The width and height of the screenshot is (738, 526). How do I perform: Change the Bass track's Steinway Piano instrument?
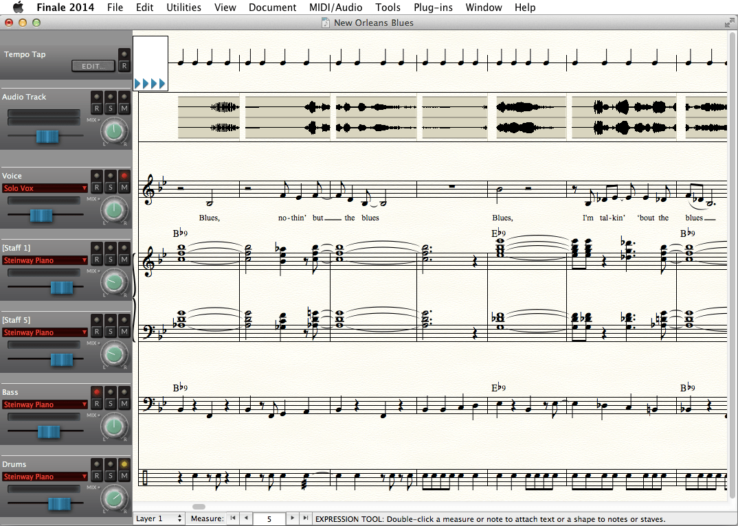point(45,404)
